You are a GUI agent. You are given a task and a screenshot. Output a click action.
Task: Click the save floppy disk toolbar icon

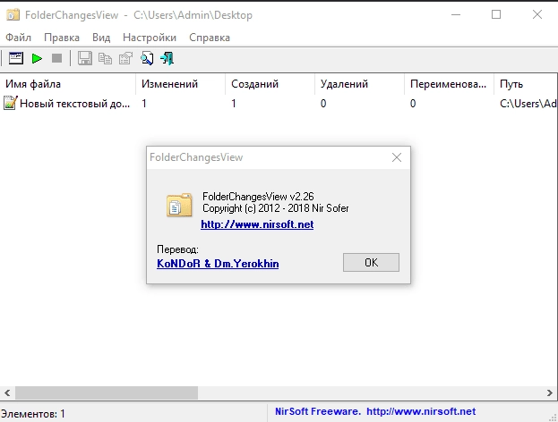pyautogui.click(x=85, y=58)
